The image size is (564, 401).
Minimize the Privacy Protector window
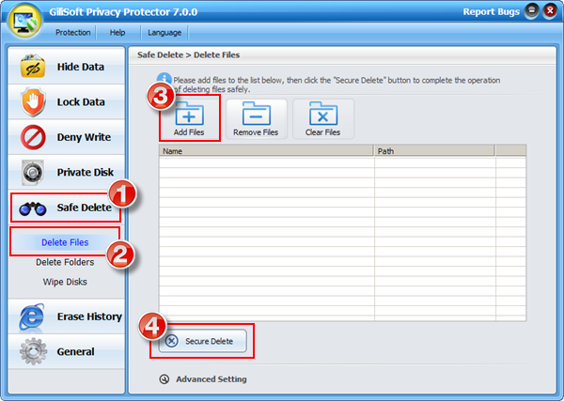[532, 11]
